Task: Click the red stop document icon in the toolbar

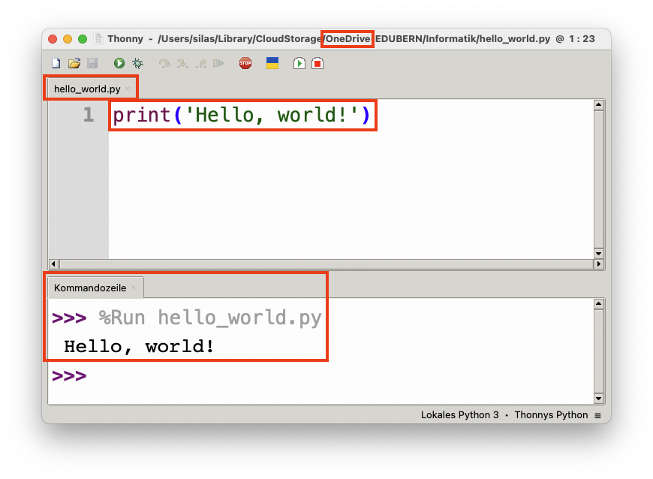Action: pos(317,63)
